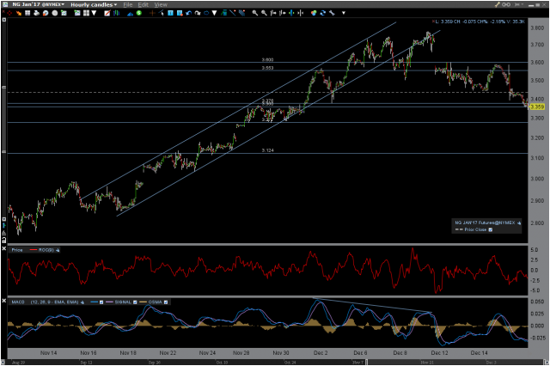Remove the quote line via red X
550x366 pixels.
coord(433,21)
